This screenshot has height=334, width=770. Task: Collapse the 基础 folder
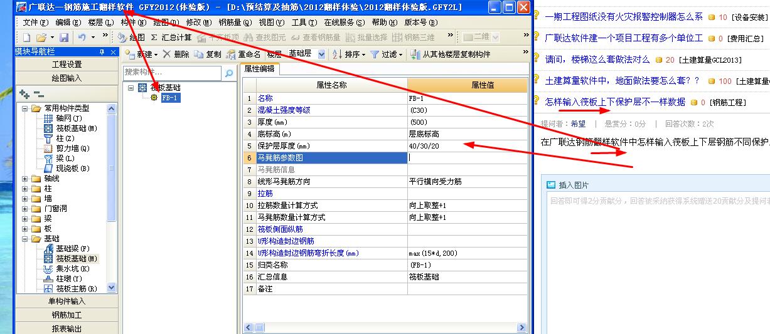[x=26, y=239]
